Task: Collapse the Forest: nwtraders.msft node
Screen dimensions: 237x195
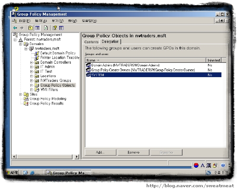Action: (x=15, y=40)
